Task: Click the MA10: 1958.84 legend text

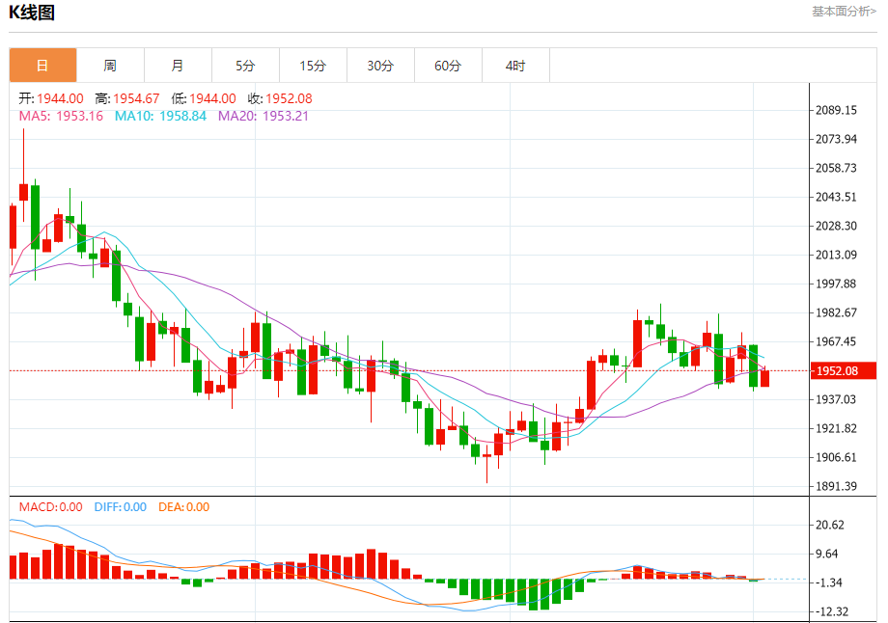Action: coord(160,116)
